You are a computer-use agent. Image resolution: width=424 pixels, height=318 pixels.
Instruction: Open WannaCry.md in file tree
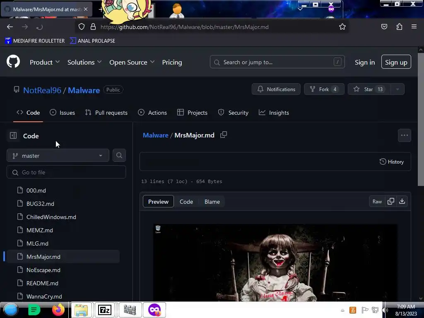click(44, 296)
